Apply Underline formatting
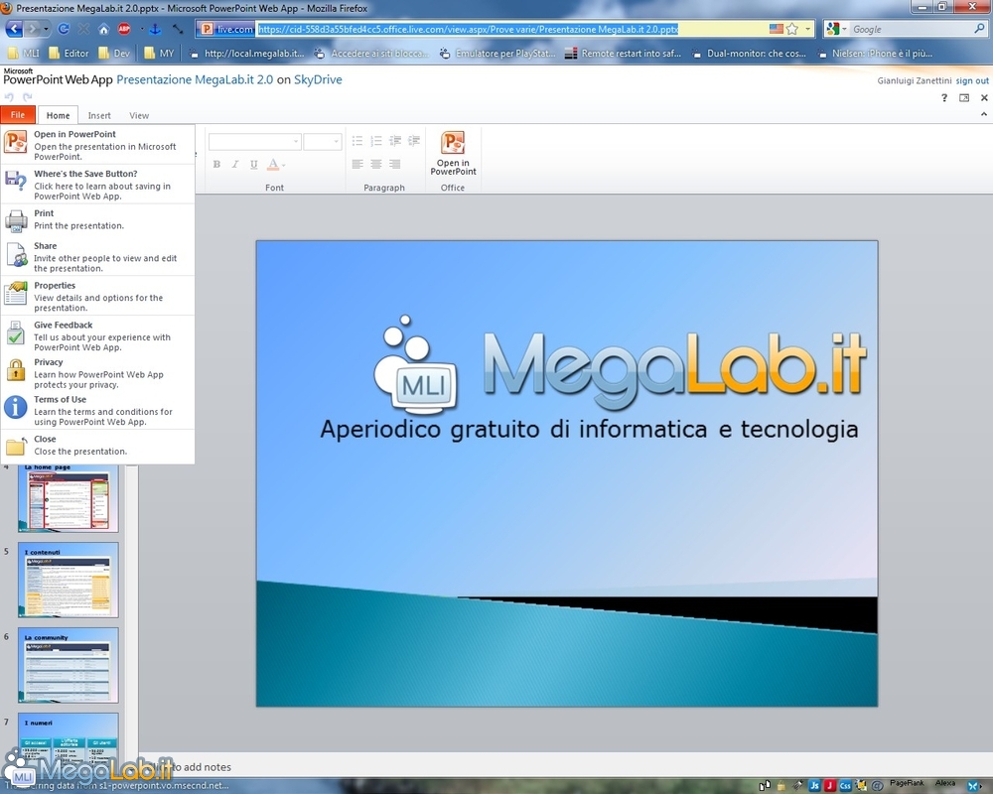The width and height of the screenshot is (993, 794). pos(253,165)
